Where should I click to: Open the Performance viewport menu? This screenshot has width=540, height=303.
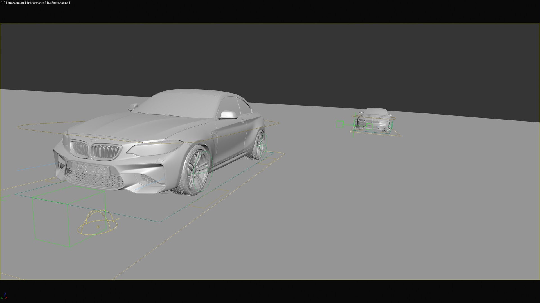point(36,3)
